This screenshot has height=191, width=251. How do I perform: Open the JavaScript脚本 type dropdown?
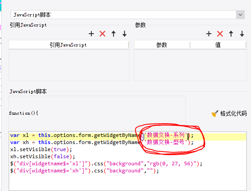pyautogui.click(x=240, y=15)
